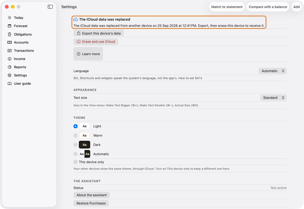
Task: Click the crossed-out iCloud icon in notice
Action: (75, 20)
